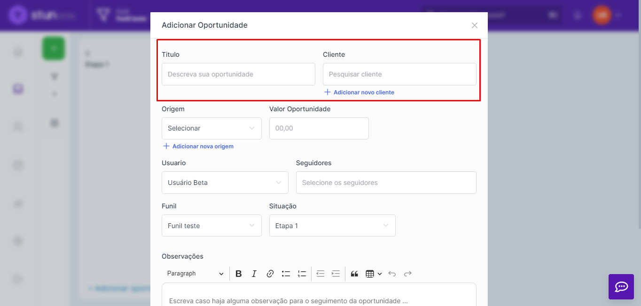This screenshot has height=306, width=641.
Task: Click the undo arrow in the editor toolbar
Action: pyautogui.click(x=392, y=274)
